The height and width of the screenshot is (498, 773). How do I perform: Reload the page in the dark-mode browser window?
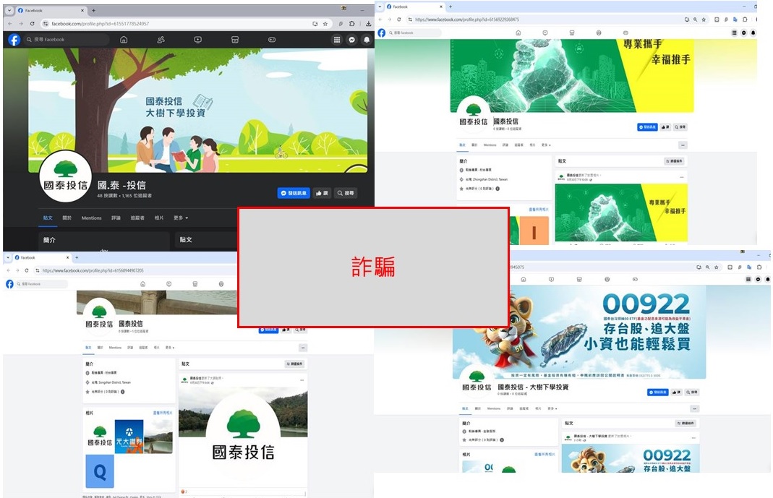tap(32, 23)
